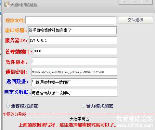Click the 天盾网络验证区 app icon

(x=7, y=5)
